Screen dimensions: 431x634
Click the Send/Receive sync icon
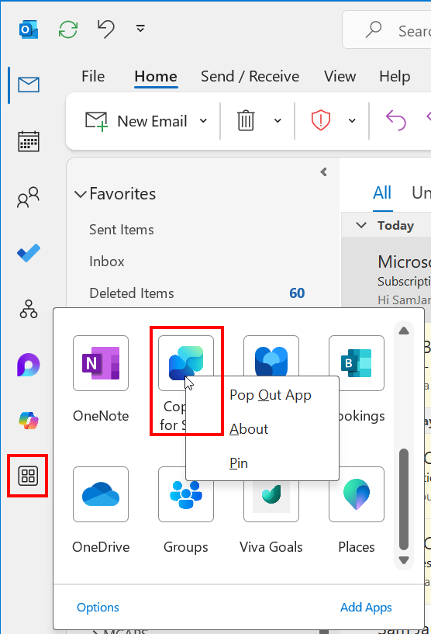[x=68, y=29]
